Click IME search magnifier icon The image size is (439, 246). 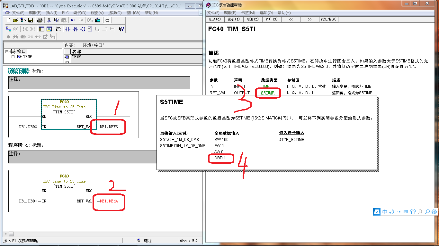point(427,212)
